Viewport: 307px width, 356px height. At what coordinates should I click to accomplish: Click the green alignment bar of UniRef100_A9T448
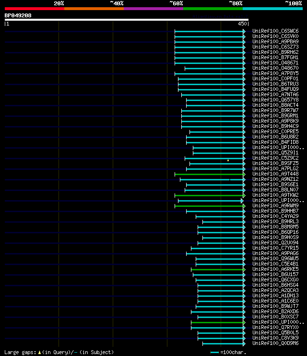click(209, 174)
